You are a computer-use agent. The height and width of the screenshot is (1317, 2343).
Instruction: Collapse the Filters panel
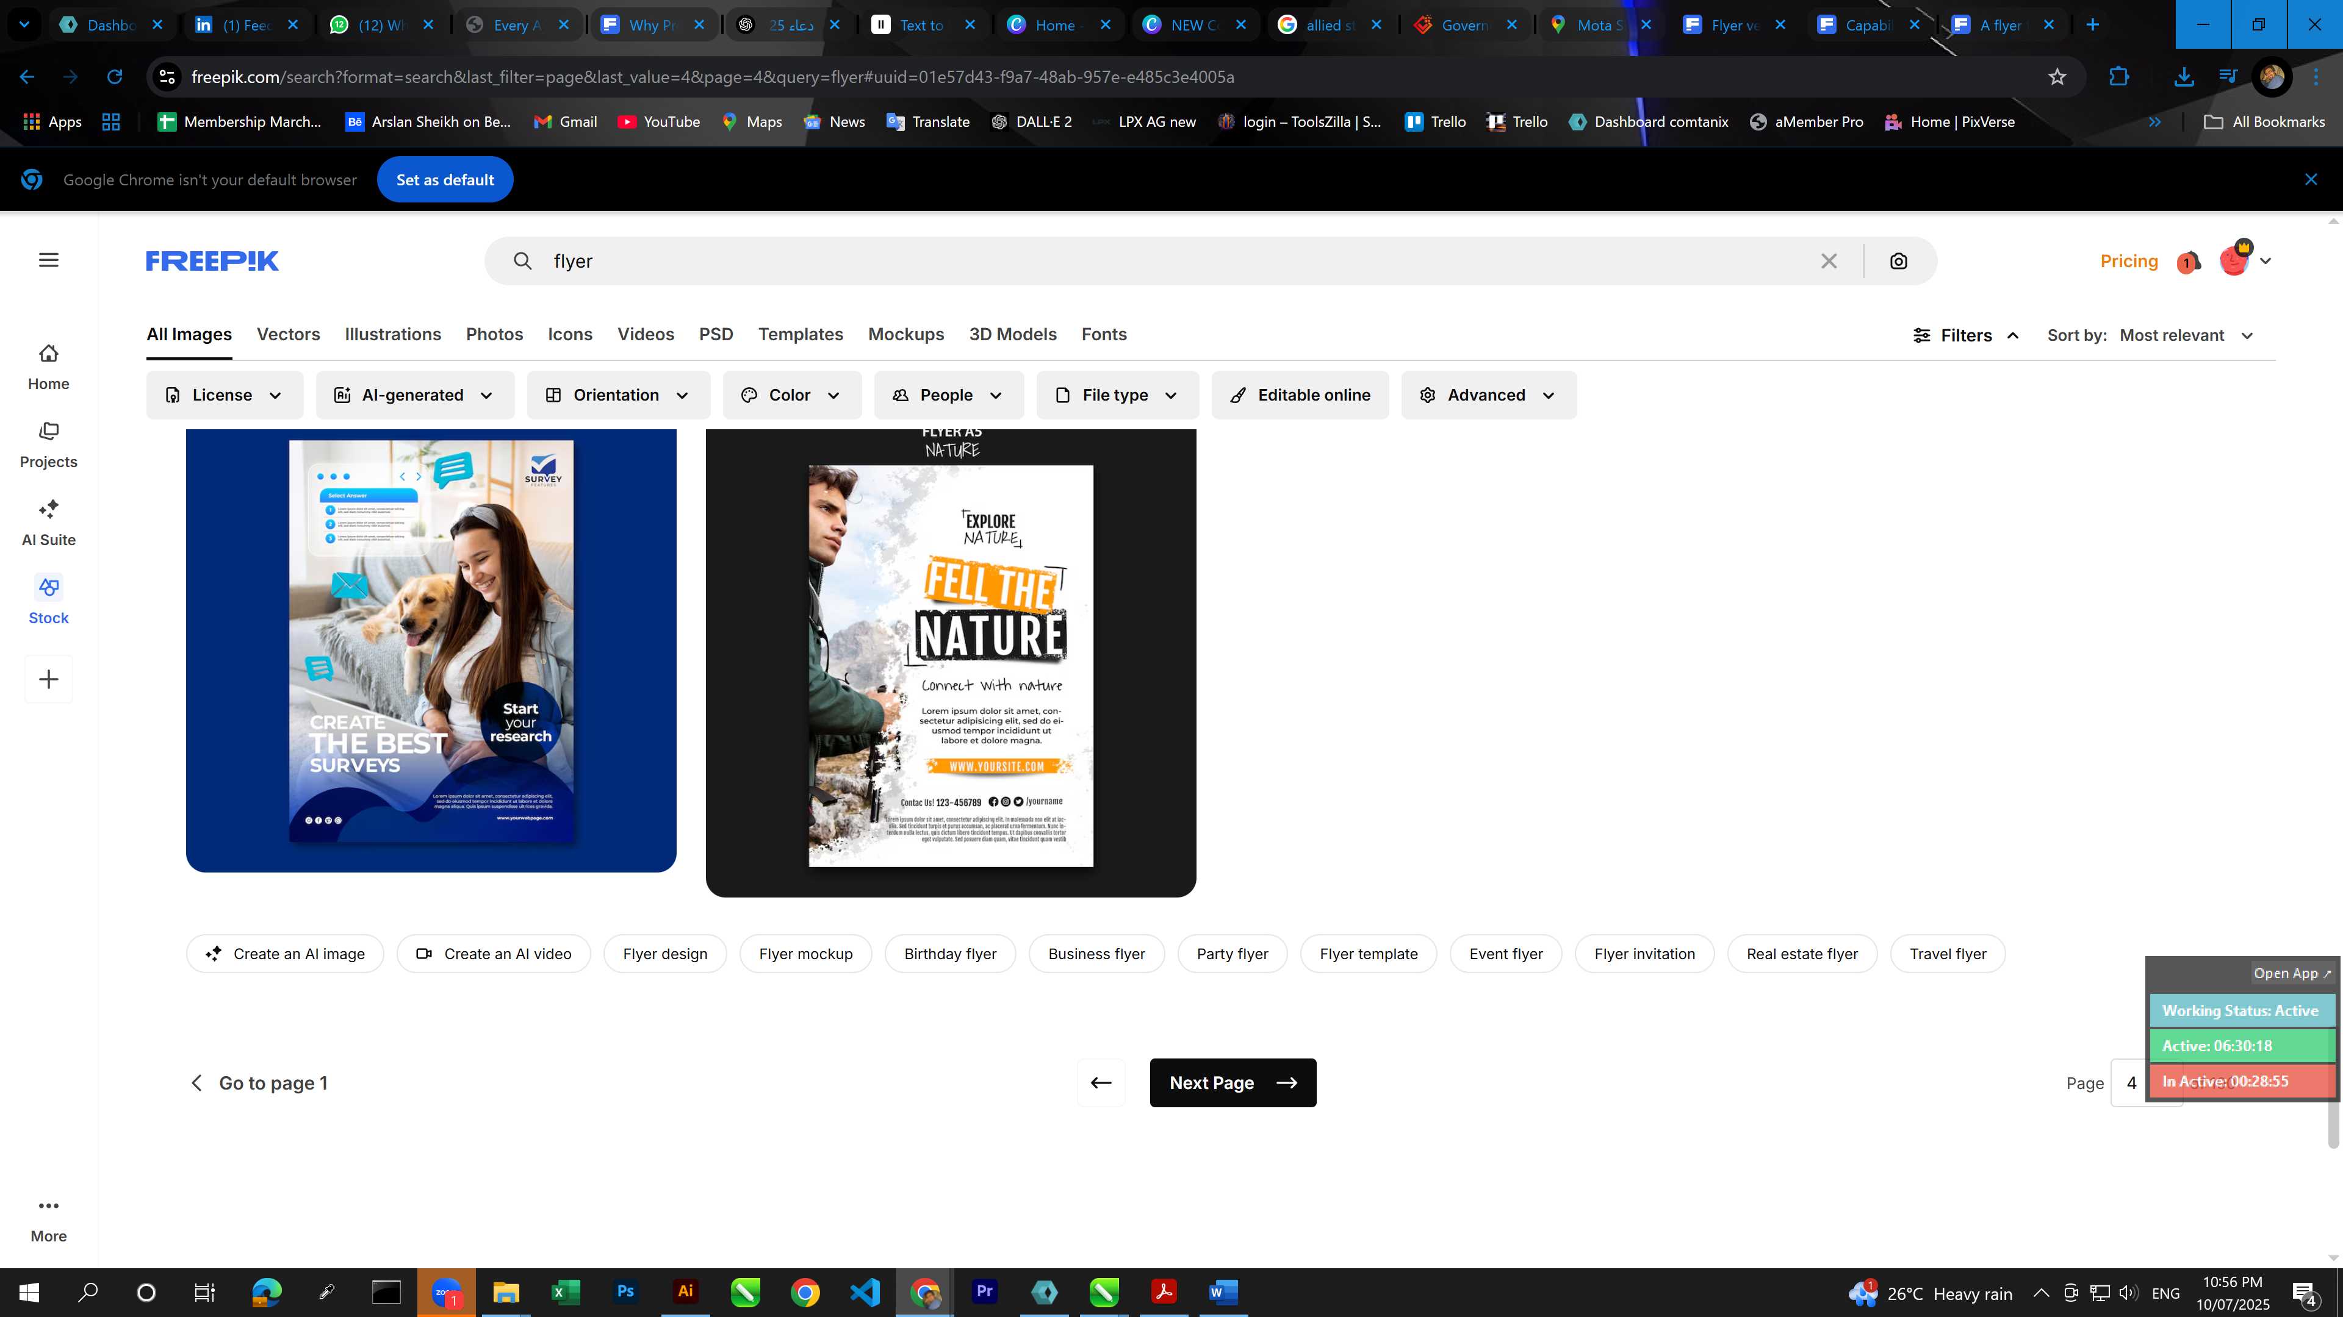click(1967, 335)
